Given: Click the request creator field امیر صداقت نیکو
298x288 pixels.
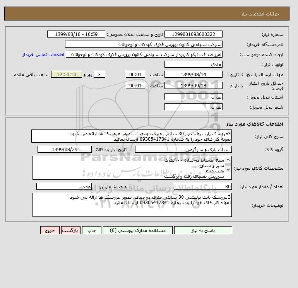Looking at the screenshot, I should [144, 54].
